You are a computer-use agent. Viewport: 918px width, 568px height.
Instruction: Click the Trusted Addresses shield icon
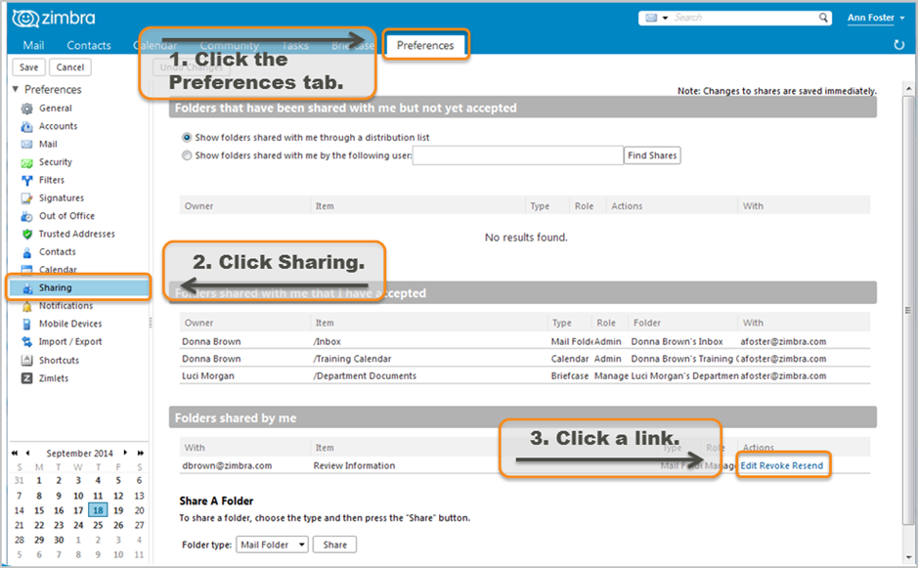coord(27,235)
